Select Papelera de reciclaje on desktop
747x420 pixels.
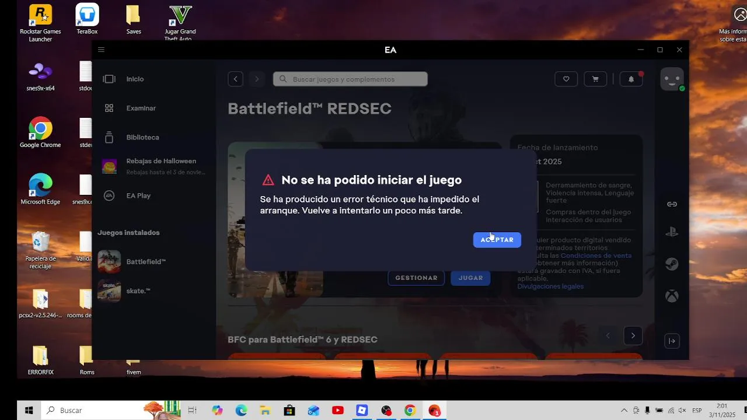tap(40, 250)
